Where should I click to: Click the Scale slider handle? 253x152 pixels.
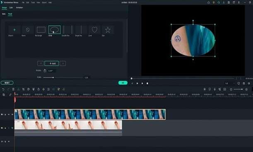click(53, 77)
